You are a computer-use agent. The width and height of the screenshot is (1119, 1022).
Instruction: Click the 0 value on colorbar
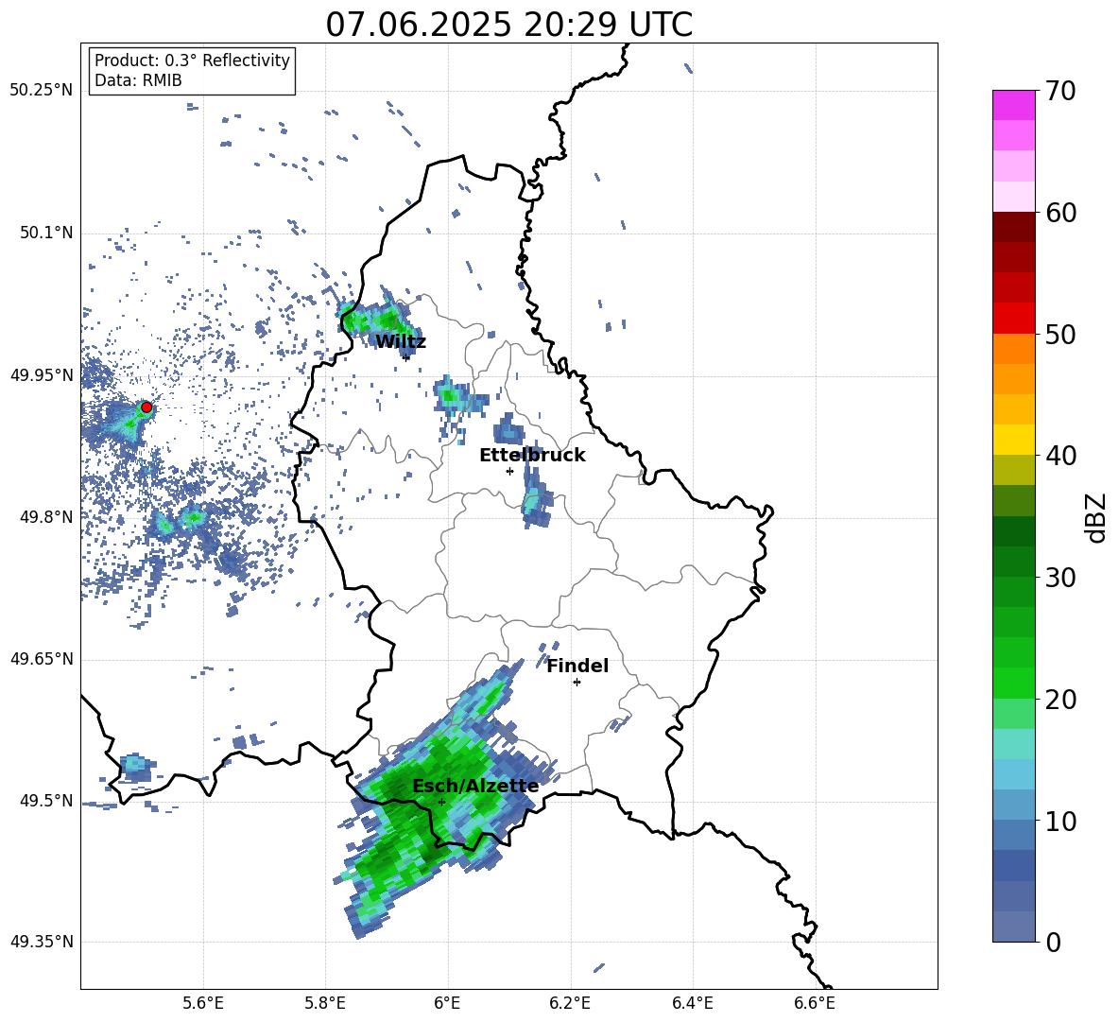click(1053, 942)
